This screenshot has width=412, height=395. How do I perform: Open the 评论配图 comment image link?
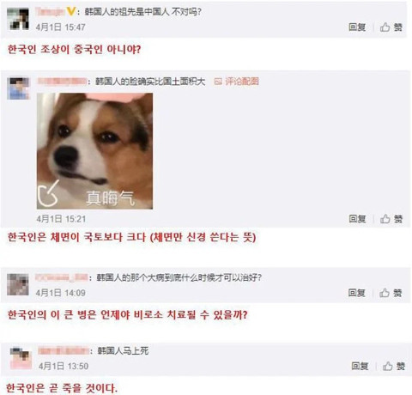pyautogui.click(x=242, y=82)
